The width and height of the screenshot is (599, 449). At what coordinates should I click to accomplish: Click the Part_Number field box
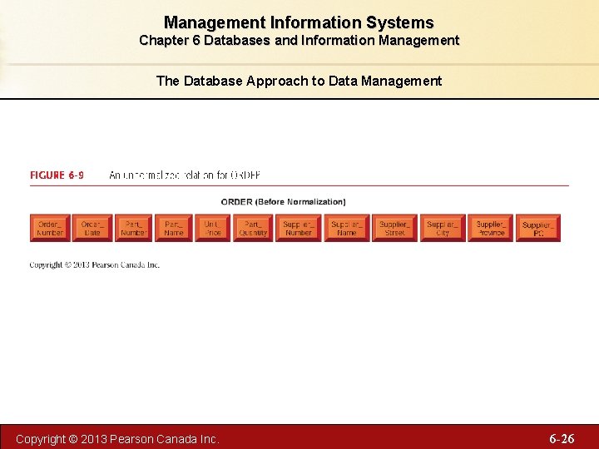(133, 228)
